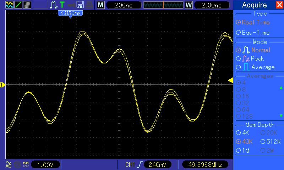Image resolution: width=284 pixels, height=170 pixels.
Task: Click the CH1 trigger source label
Action: pos(130,165)
